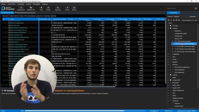
Task: Select the 1-10 позиции количество фраз row
Action: coord(184,44)
